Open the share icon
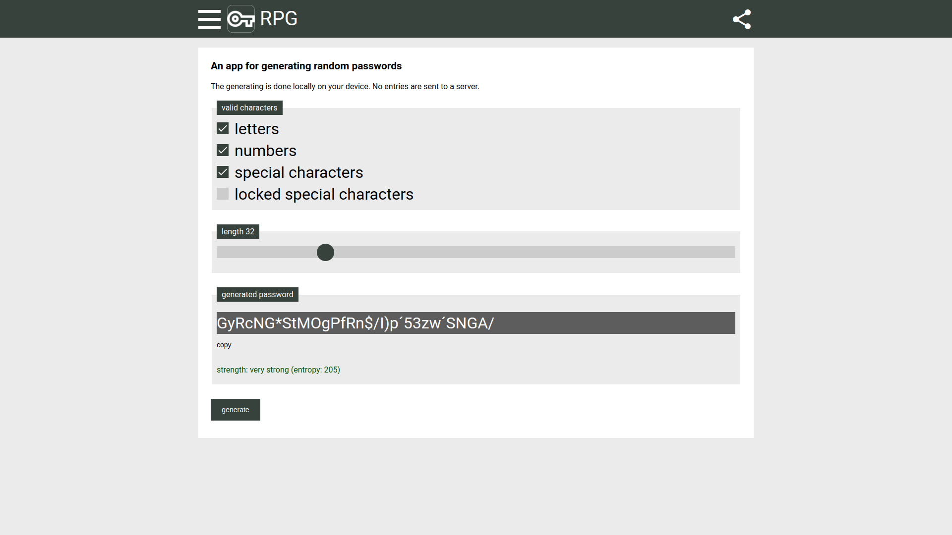This screenshot has height=535, width=952. click(742, 19)
